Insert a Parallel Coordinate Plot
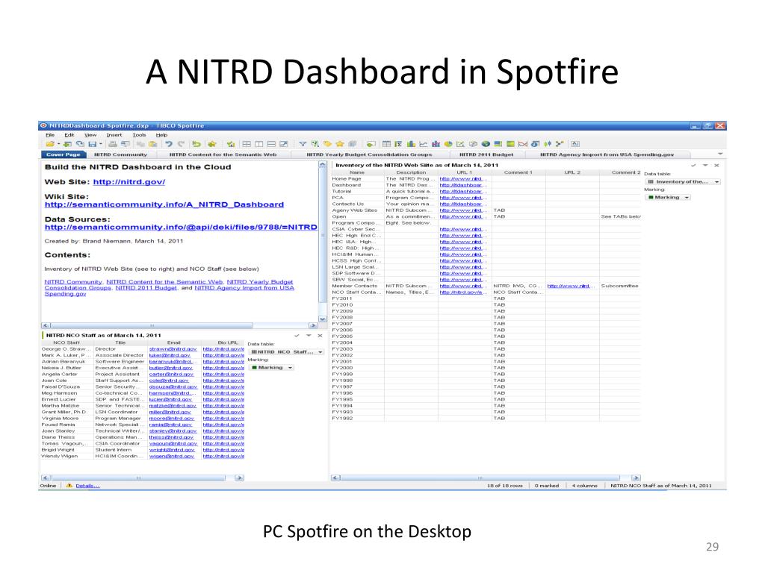The width and height of the screenshot is (765, 573). point(522,144)
